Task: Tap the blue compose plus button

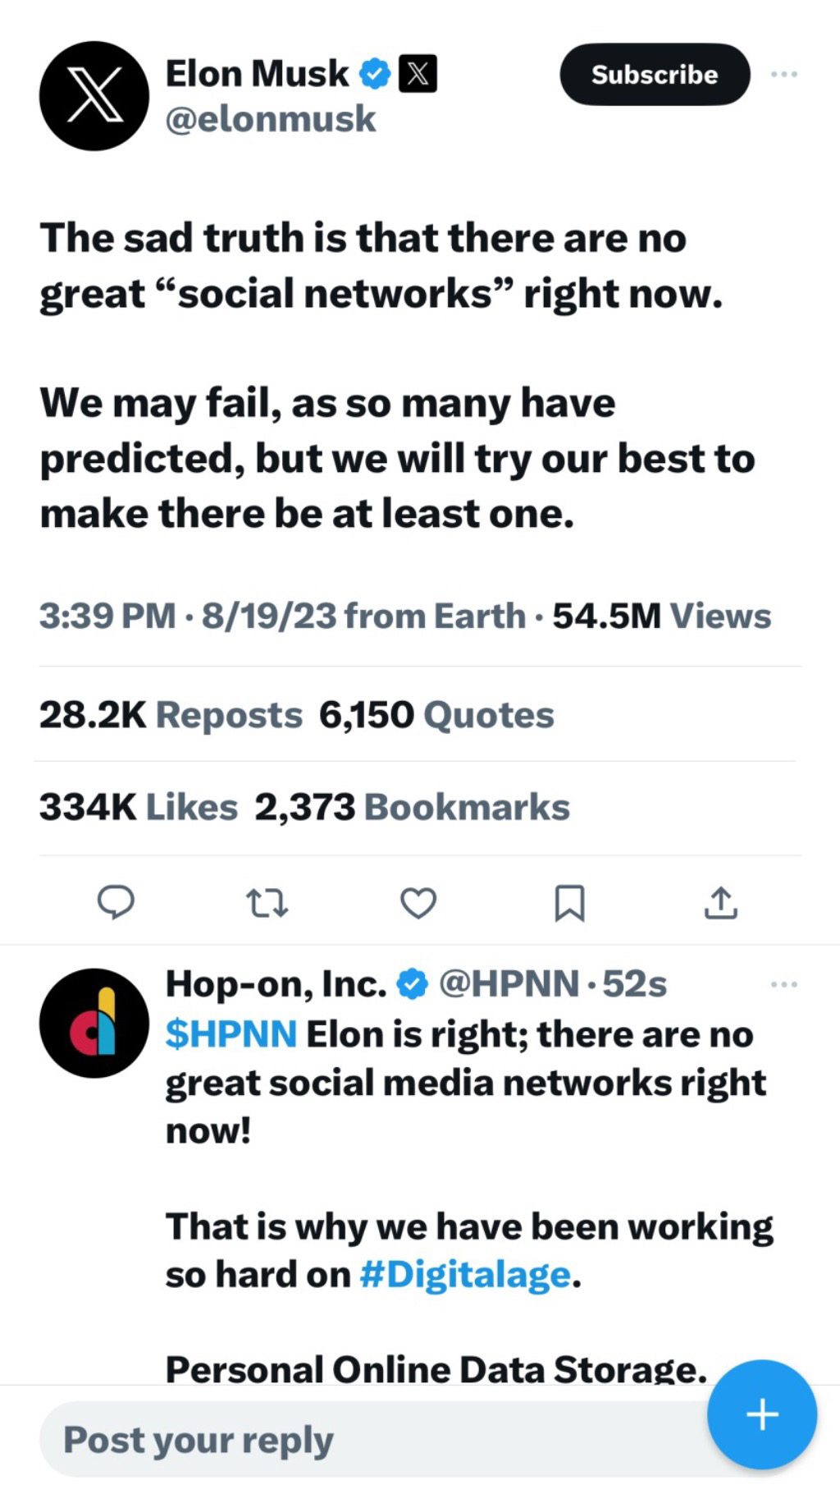Action: [x=761, y=1414]
